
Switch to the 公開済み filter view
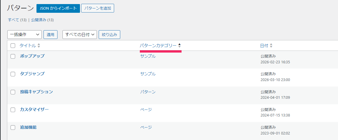point(39,20)
